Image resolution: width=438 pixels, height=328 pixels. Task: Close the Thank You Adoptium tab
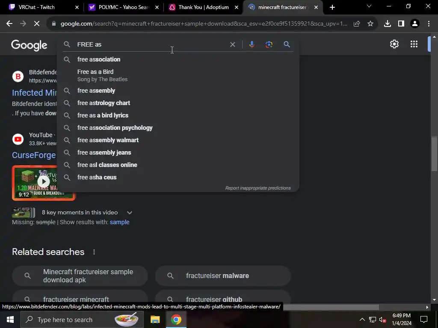(237, 7)
